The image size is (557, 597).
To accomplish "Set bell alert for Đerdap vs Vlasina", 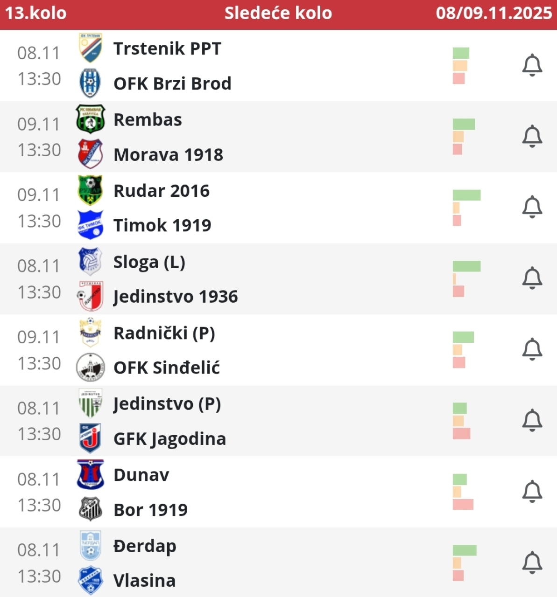I will click(532, 562).
